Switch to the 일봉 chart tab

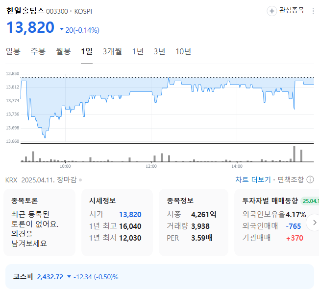pos(13,51)
